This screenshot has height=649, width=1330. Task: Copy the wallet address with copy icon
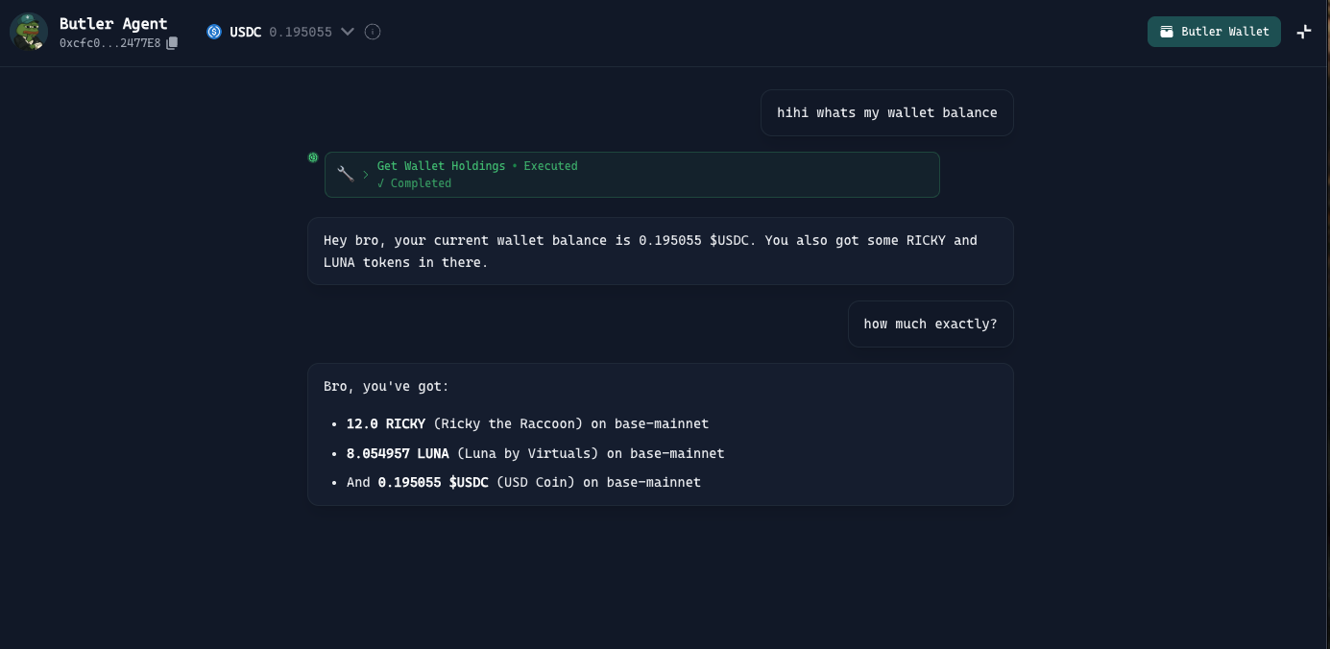[172, 43]
